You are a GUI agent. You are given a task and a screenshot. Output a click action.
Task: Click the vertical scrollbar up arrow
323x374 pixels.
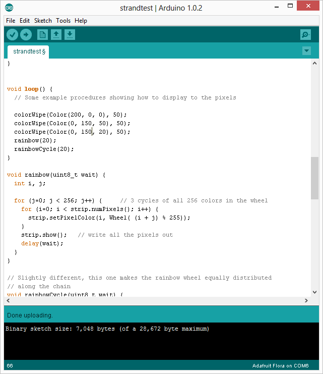(314, 63)
